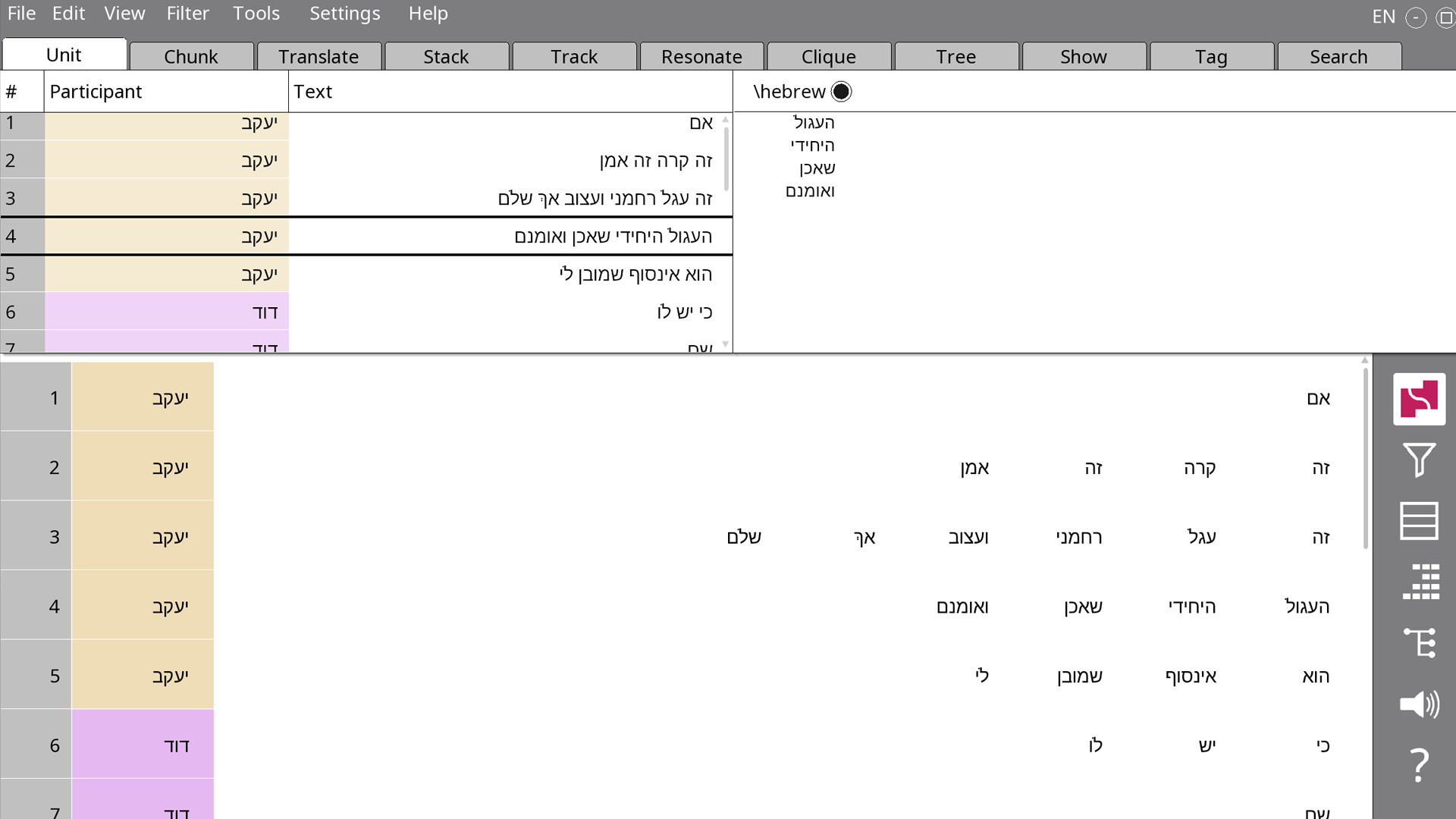Open the Settings menu
This screenshot has height=819, width=1456.
pyautogui.click(x=344, y=13)
